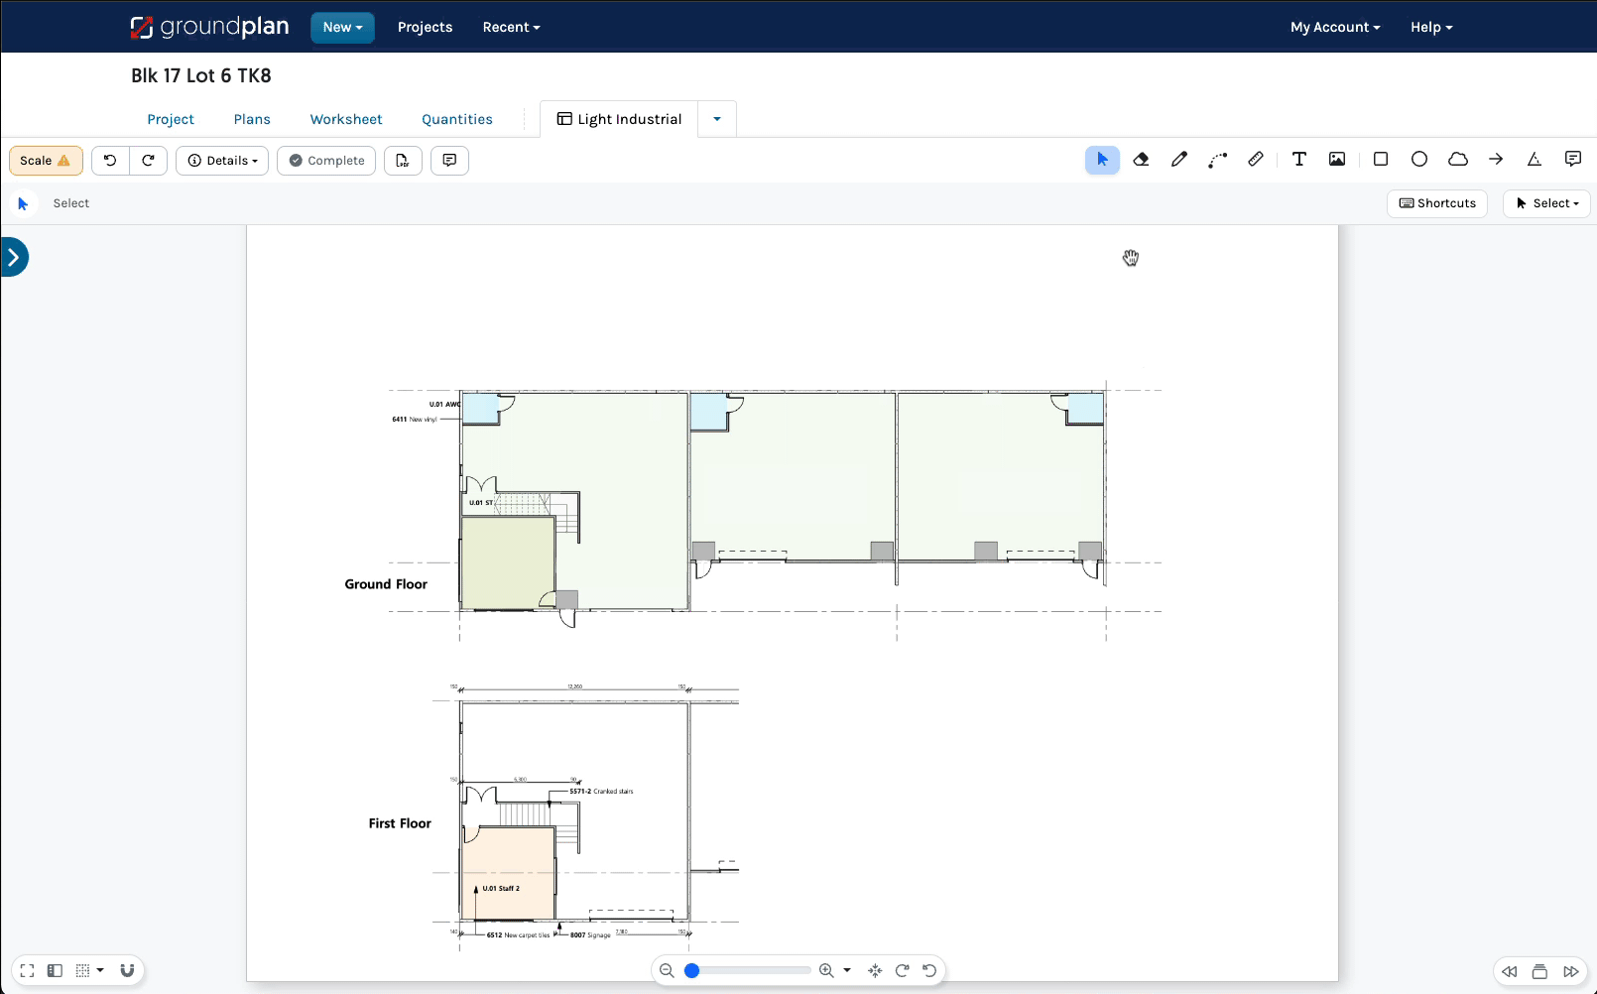The image size is (1597, 994).
Task: Open the Select mode dropdown
Action: [x=1547, y=203]
